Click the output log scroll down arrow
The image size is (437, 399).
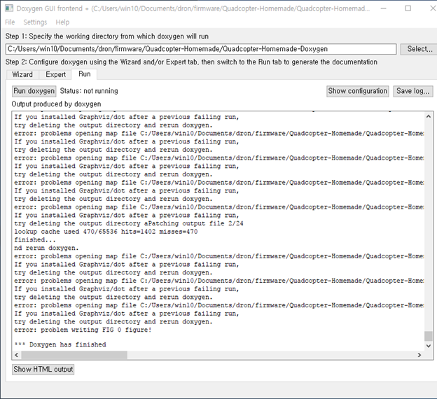point(429,346)
